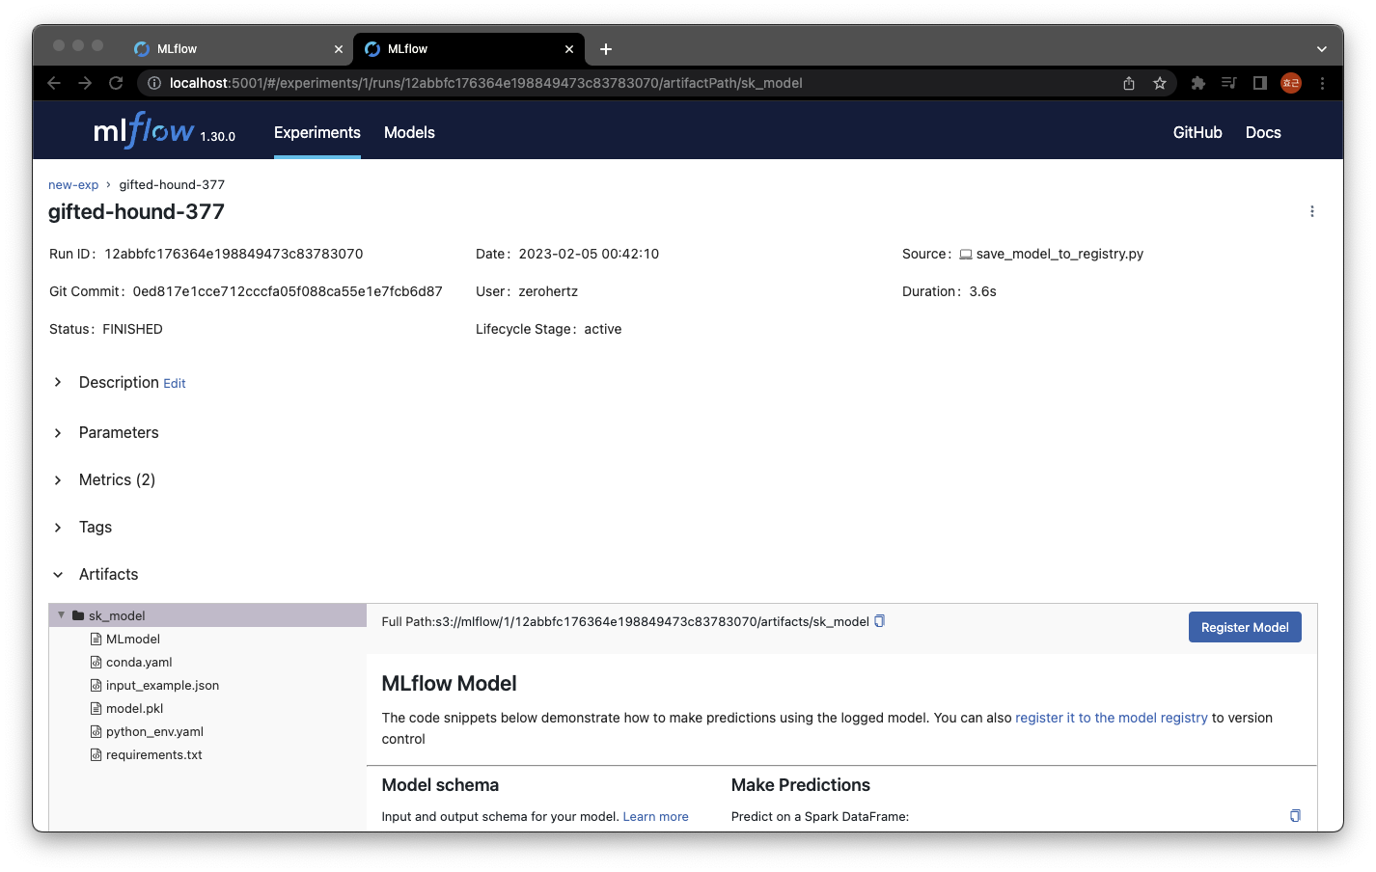Copy the Spark DataFrame prediction snippet
Screen dimensions: 1376x872
point(1295,816)
